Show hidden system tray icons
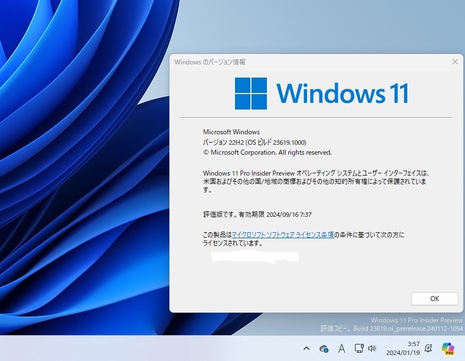This screenshot has width=465, height=361. tap(307, 348)
